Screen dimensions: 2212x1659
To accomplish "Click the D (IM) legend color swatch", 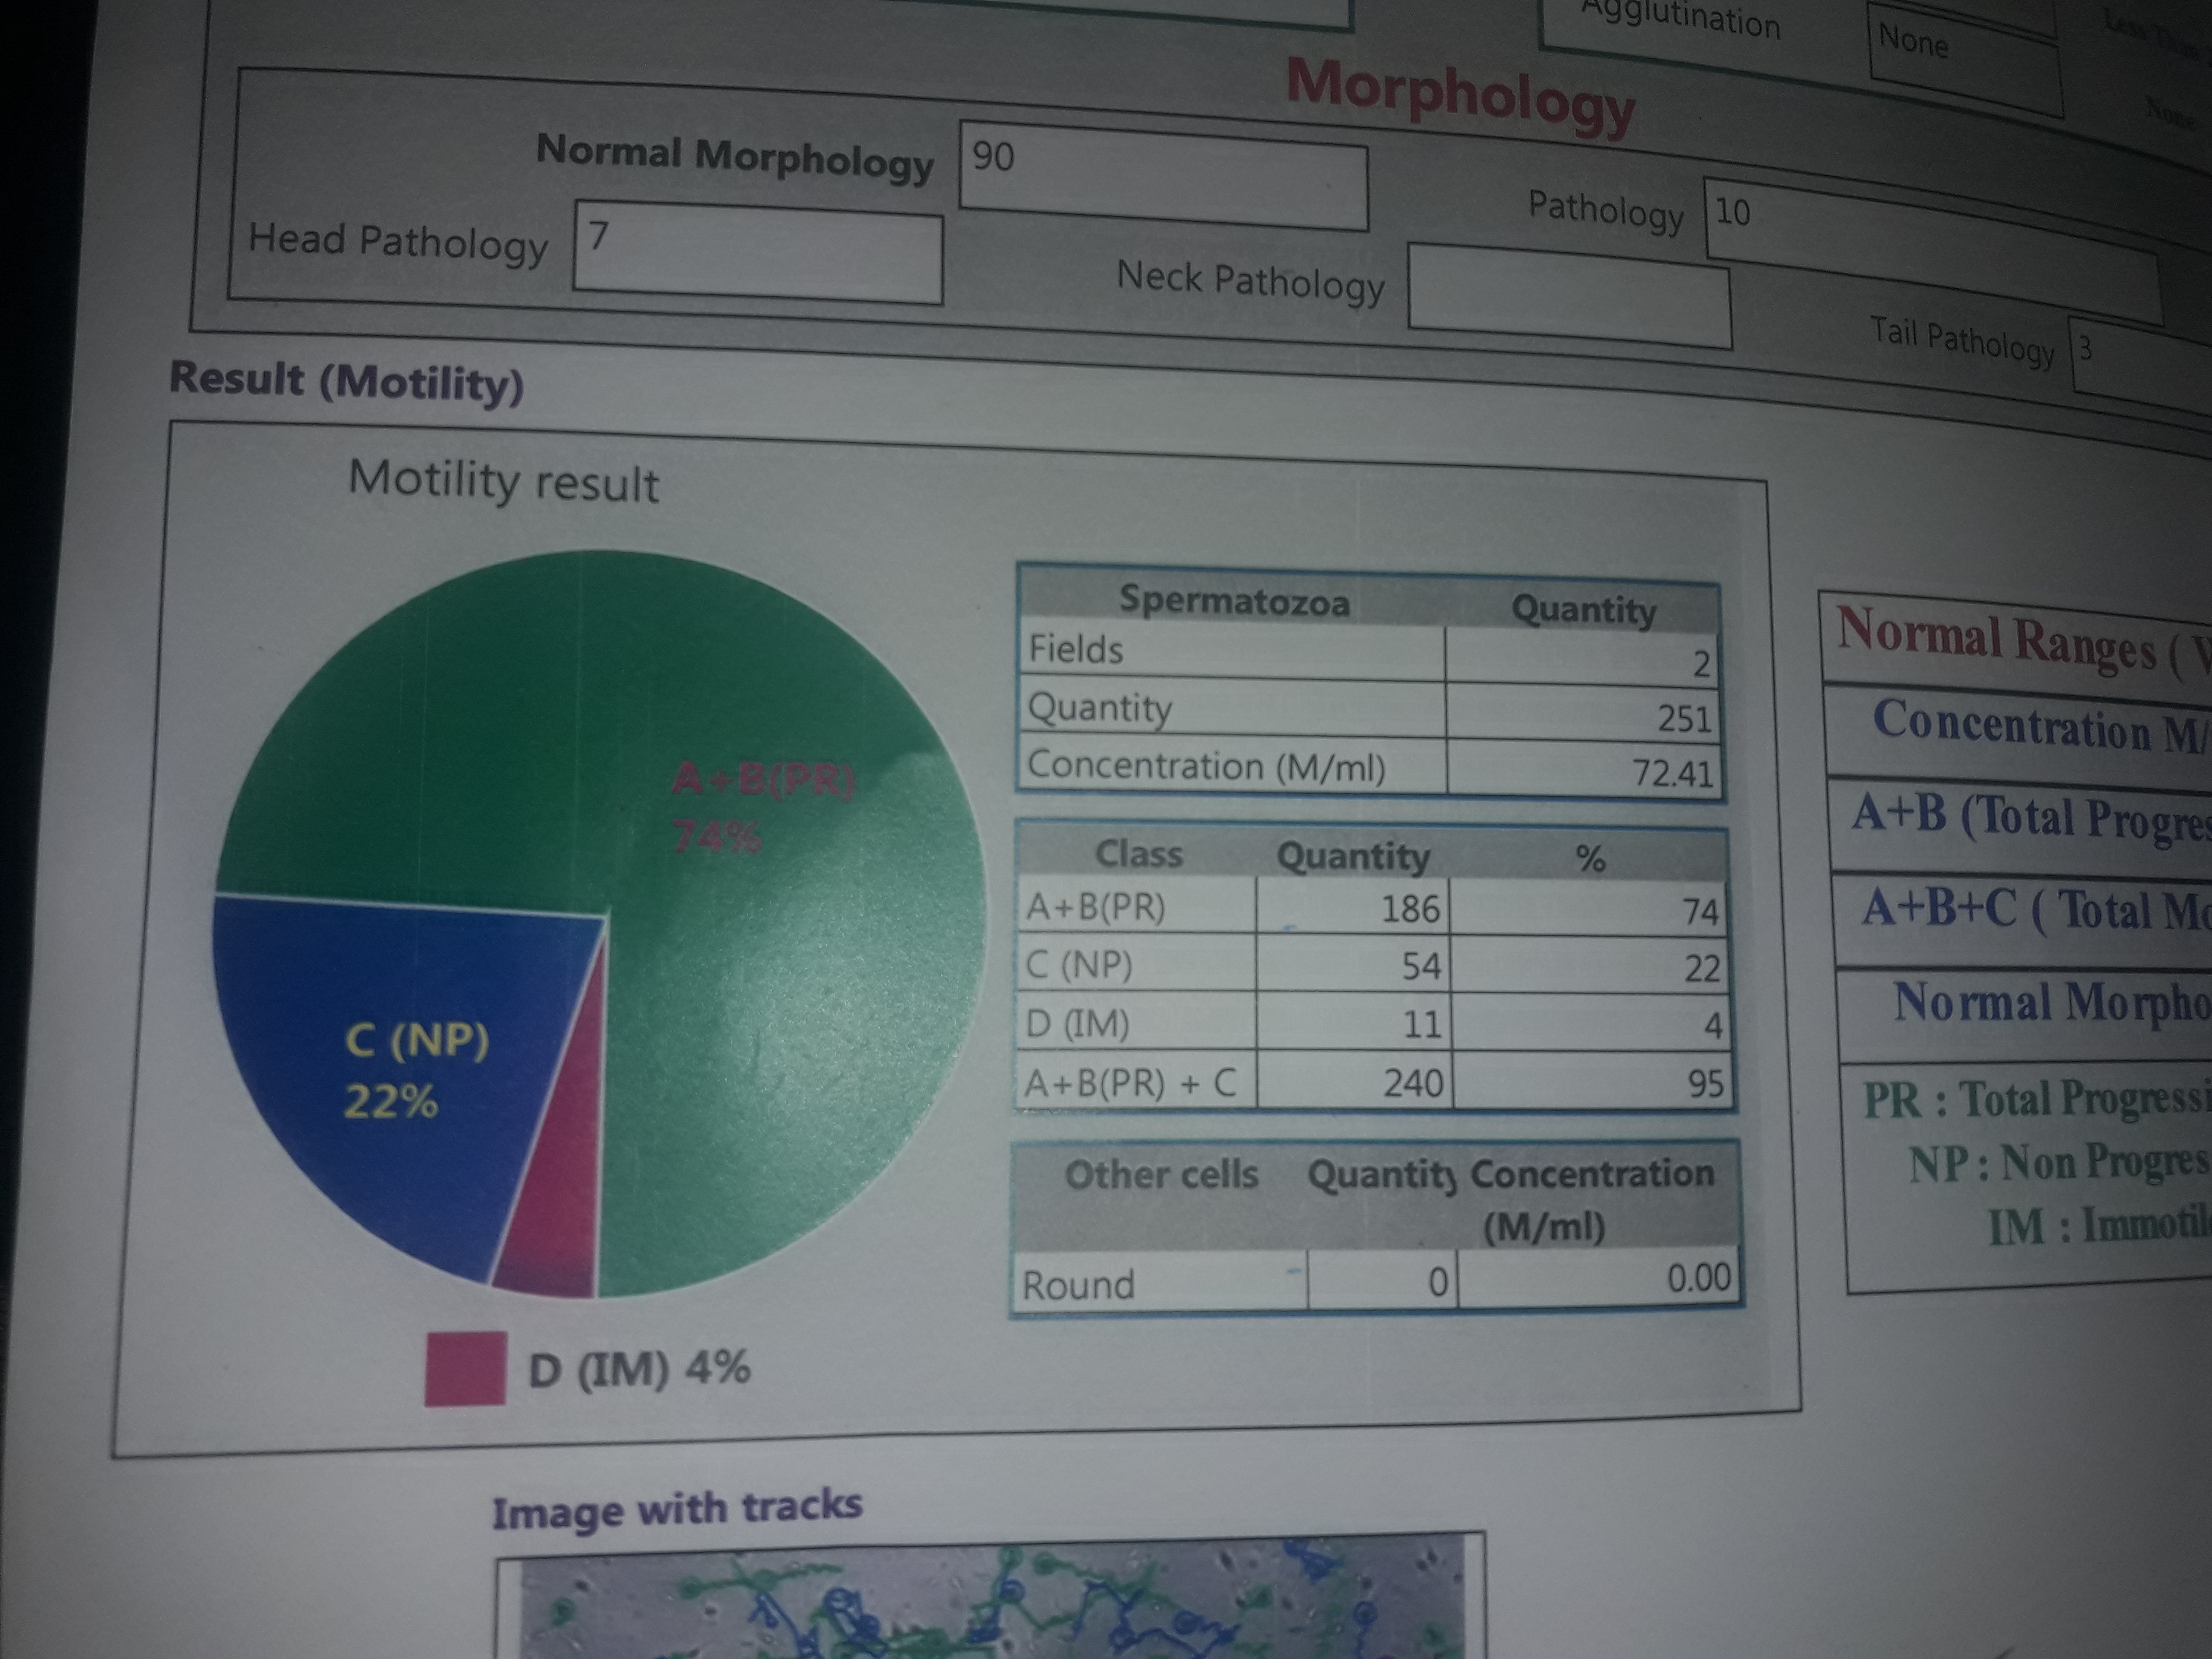I will [465, 1369].
